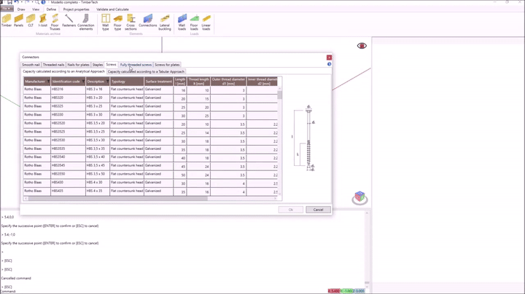Open the Timber materials archive
Image resolution: width=525 pixels, height=294 pixels.
[7, 21]
